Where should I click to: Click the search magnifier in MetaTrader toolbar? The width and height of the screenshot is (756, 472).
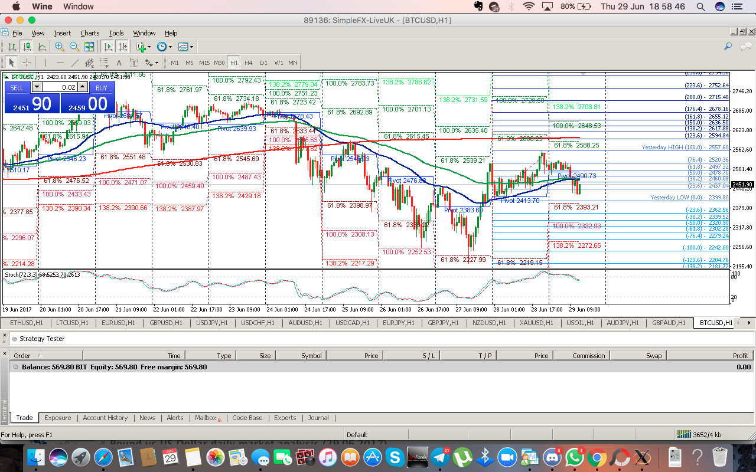tap(728, 46)
